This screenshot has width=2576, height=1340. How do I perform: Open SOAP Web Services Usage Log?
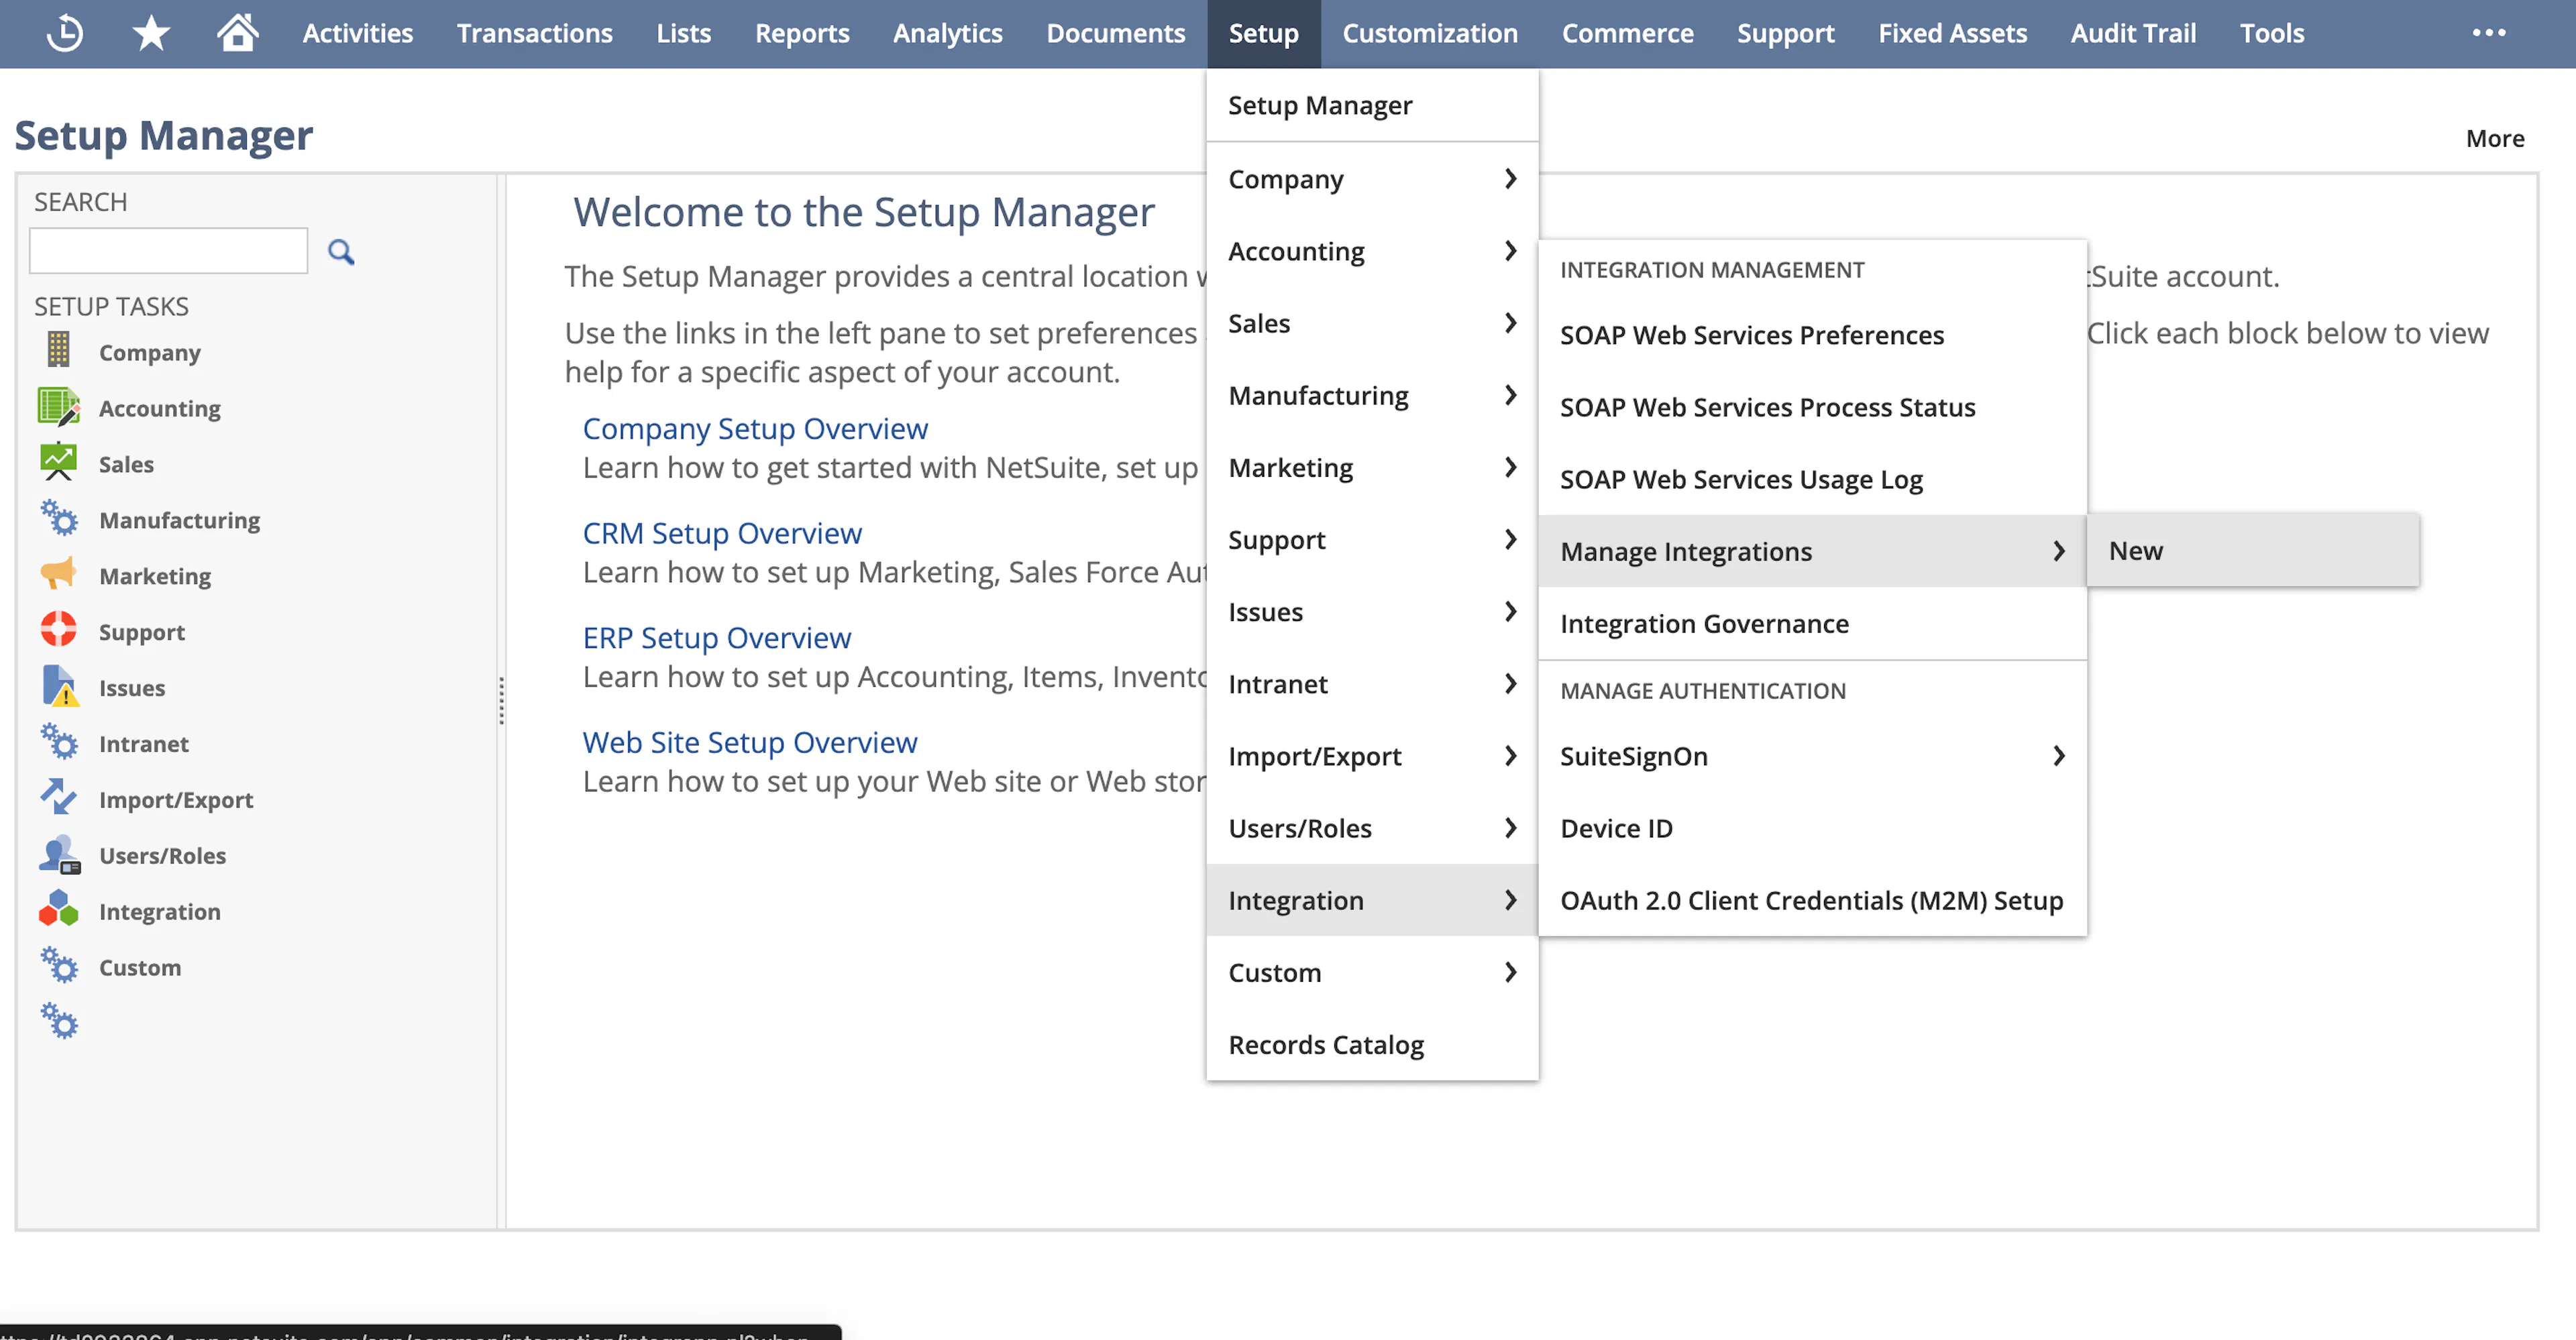(1812, 479)
